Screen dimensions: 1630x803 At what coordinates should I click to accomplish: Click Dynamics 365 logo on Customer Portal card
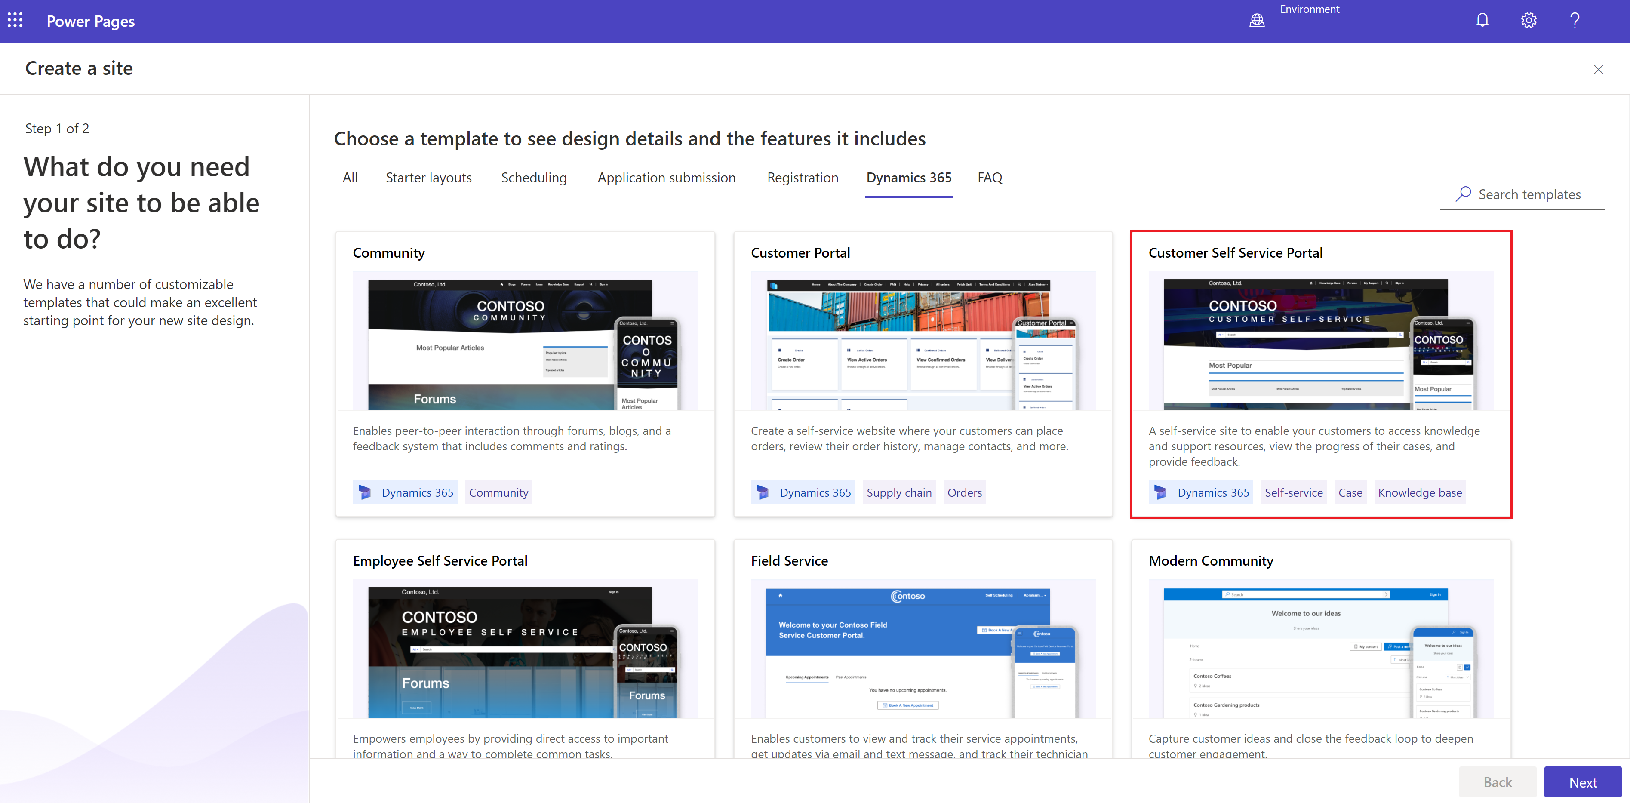763,492
